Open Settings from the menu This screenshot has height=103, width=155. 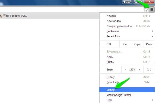127,90
